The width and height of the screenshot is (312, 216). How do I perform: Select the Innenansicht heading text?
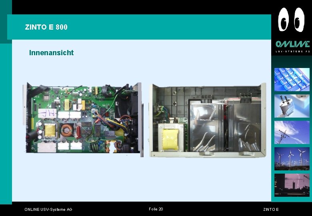[51, 53]
